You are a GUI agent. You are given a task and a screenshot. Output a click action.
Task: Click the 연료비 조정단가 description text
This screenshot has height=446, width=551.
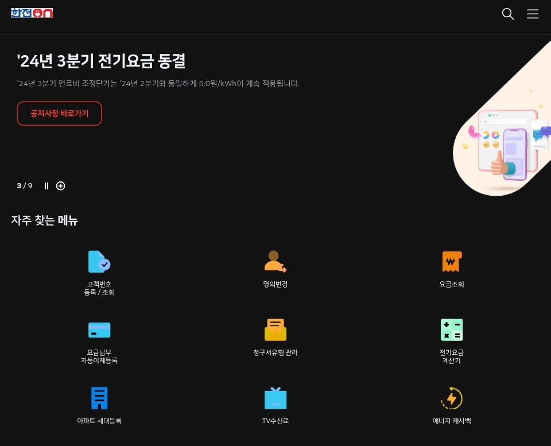pyautogui.click(x=158, y=84)
